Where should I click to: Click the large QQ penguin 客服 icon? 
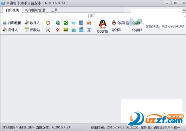click(x=103, y=26)
